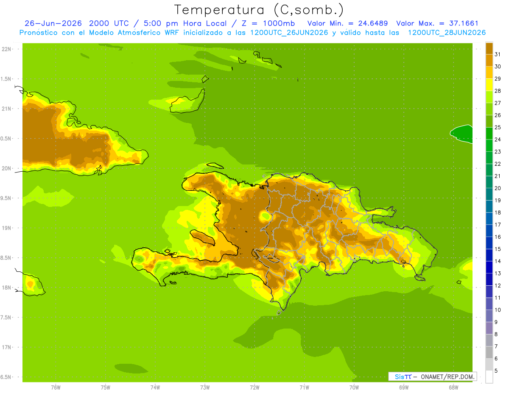Select legend swatch between 20 and 21
The width and height of the screenshot is (509, 393).
click(489, 182)
